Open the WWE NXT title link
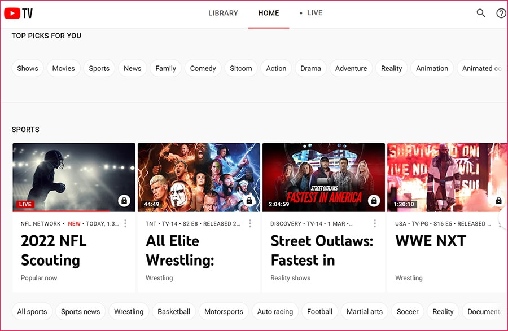508x331 pixels. point(431,241)
